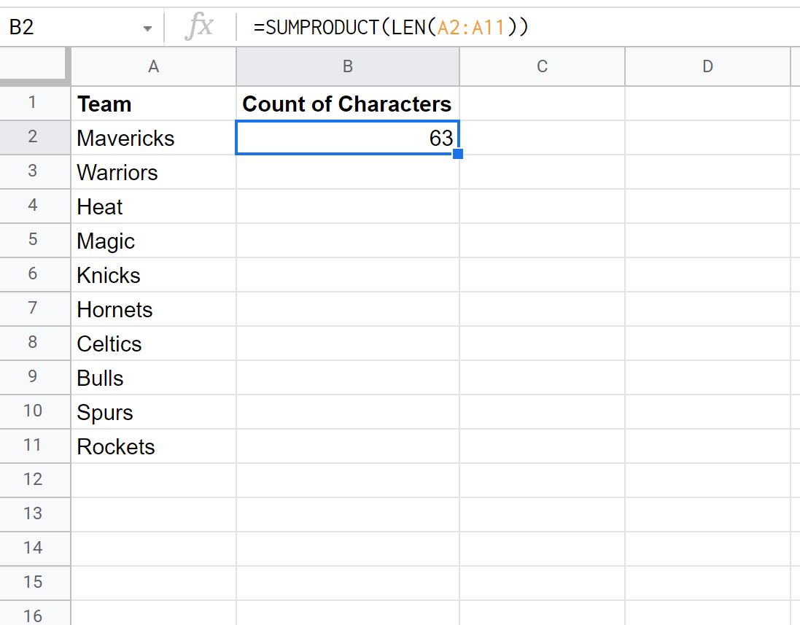Screen dimensions: 800x625
Task: Click the Team header cell
Action: click(154, 104)
